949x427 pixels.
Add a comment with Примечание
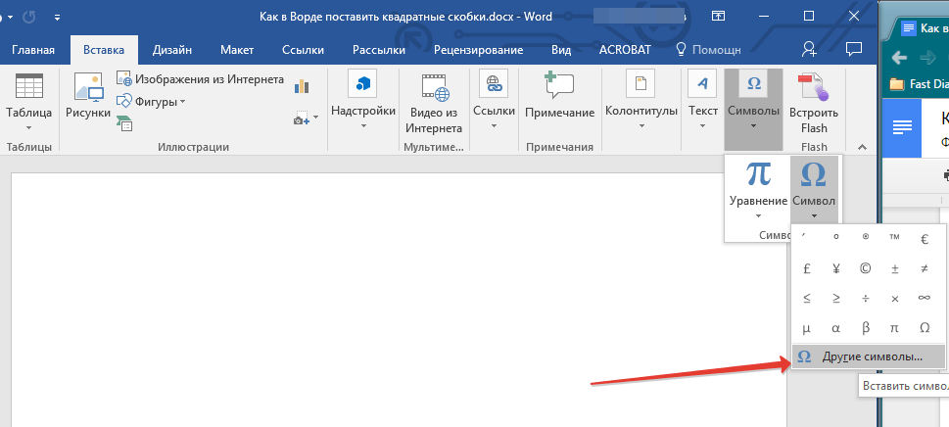point(559,98)
